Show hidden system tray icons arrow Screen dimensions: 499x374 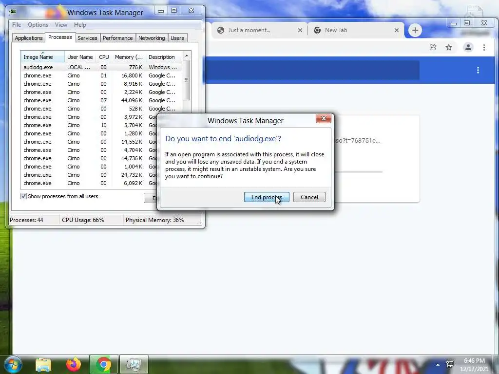[x=438, y=365]
